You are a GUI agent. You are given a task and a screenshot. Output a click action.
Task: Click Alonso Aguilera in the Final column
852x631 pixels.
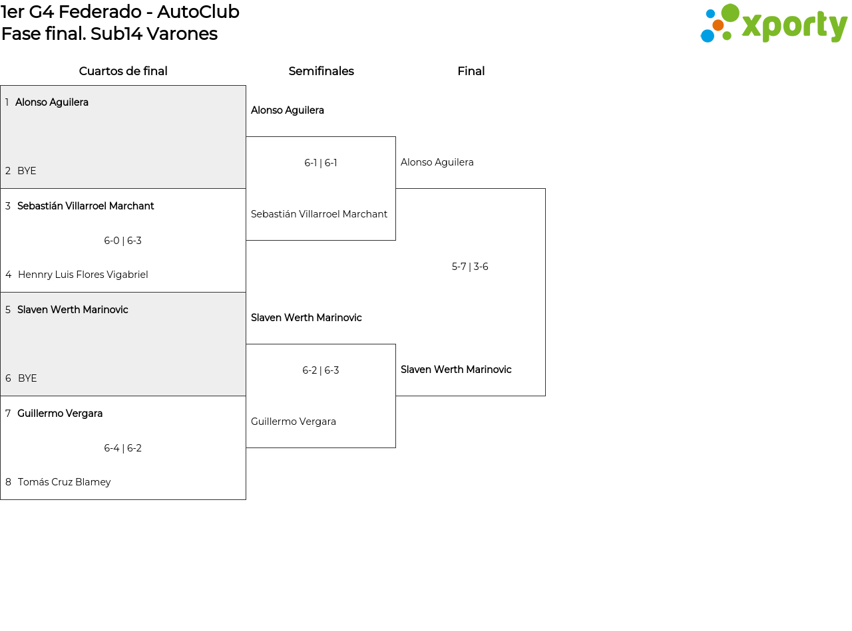[x=437, y=162]
